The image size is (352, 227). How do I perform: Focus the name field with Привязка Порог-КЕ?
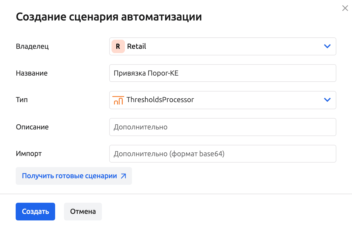223,73
